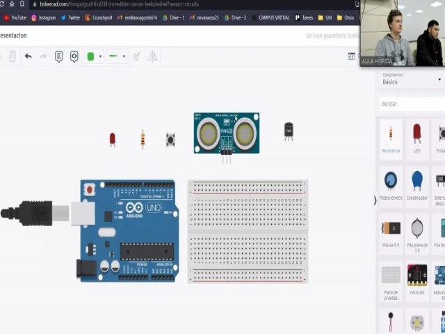Image resolution: width=445 pixels, height=334 pixels.
Task: Click the rotate component icon
Action: [136, 56]
